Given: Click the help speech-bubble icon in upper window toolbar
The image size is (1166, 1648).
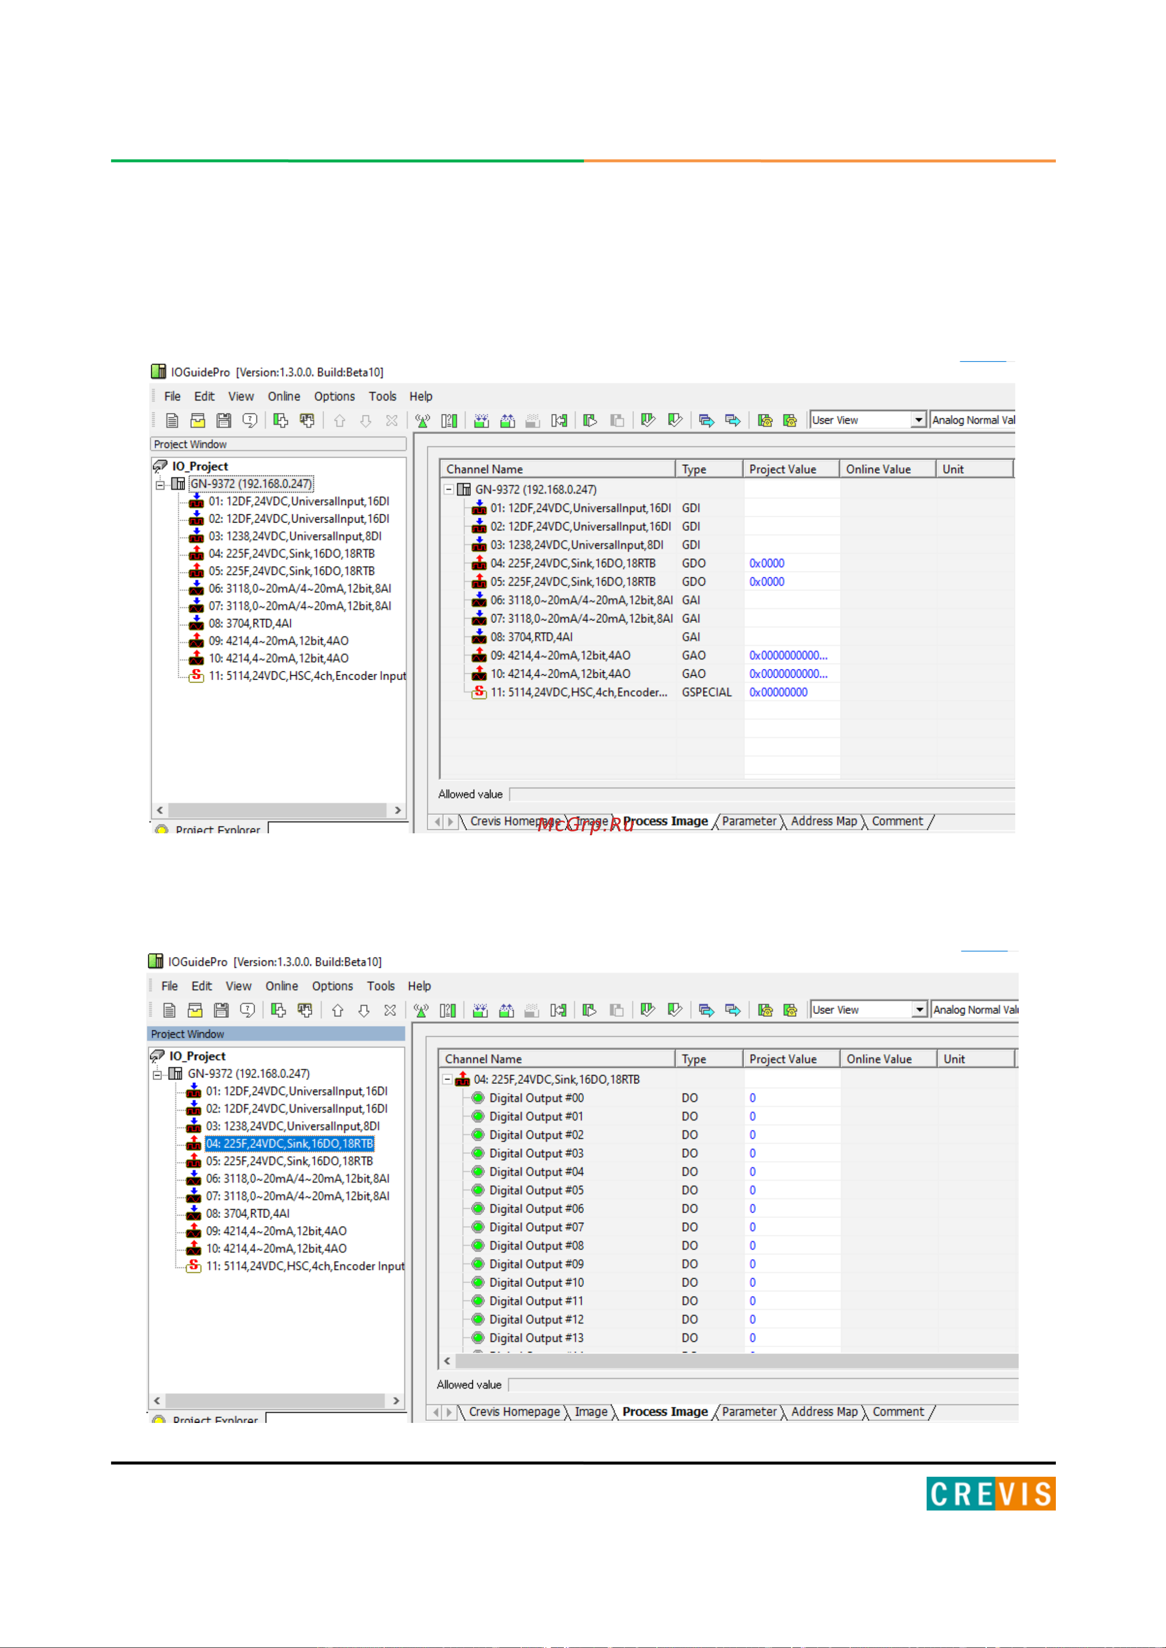Looking at the screenshot, I should tap(250, 421).
